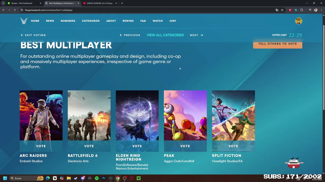Open Spotify from the taskbar
The image size is (325, 182).
pyautogui.click(x=97, y=178)
